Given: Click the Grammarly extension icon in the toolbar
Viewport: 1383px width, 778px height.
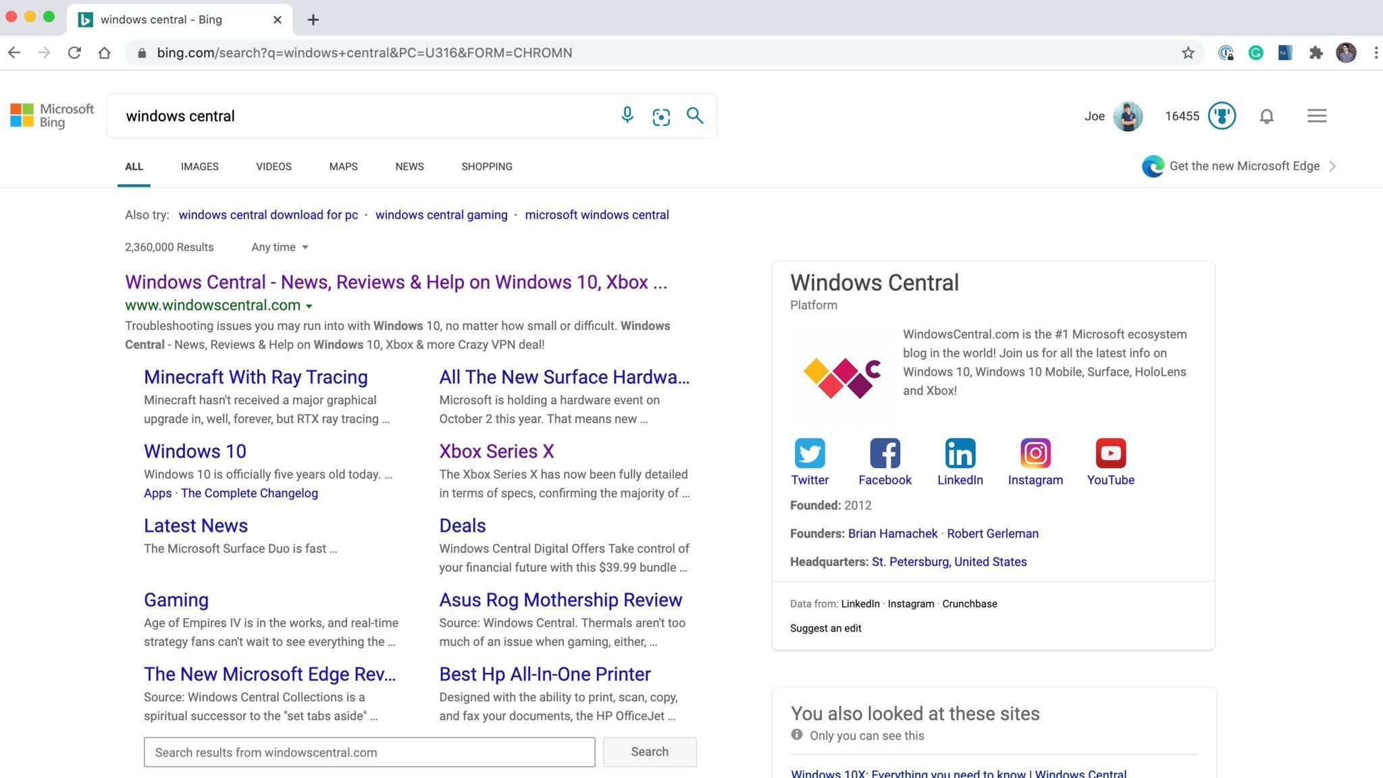Looking at the screenshot, I should coord(1255,52).
